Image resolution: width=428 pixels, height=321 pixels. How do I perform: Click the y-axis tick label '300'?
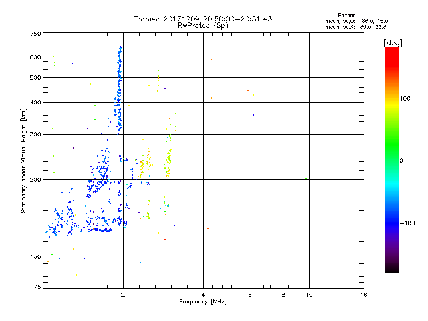click(x=35, y=135)
